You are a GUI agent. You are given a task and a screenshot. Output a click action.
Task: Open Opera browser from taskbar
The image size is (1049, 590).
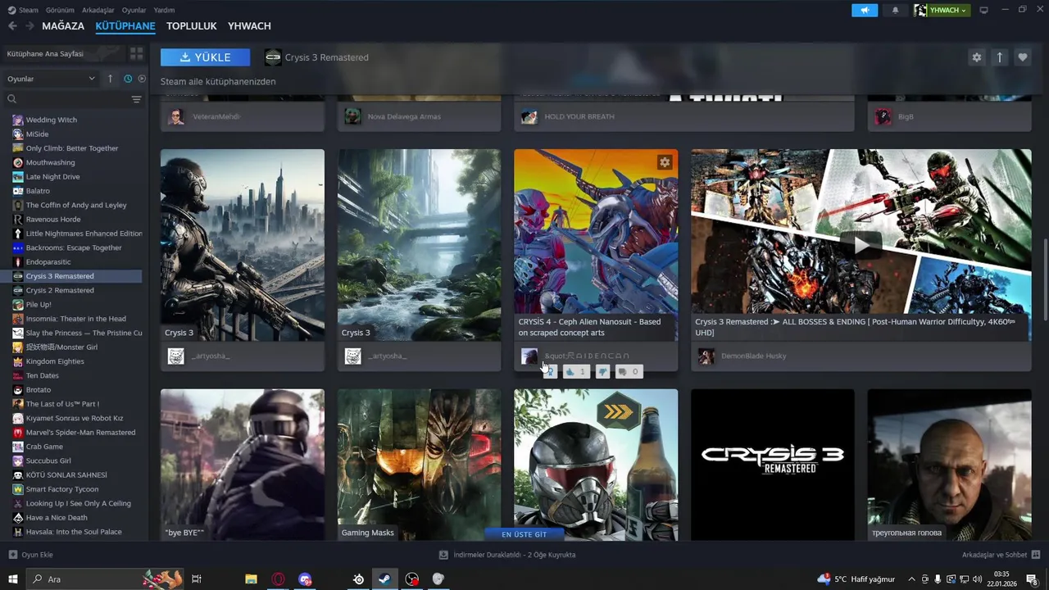279,579
